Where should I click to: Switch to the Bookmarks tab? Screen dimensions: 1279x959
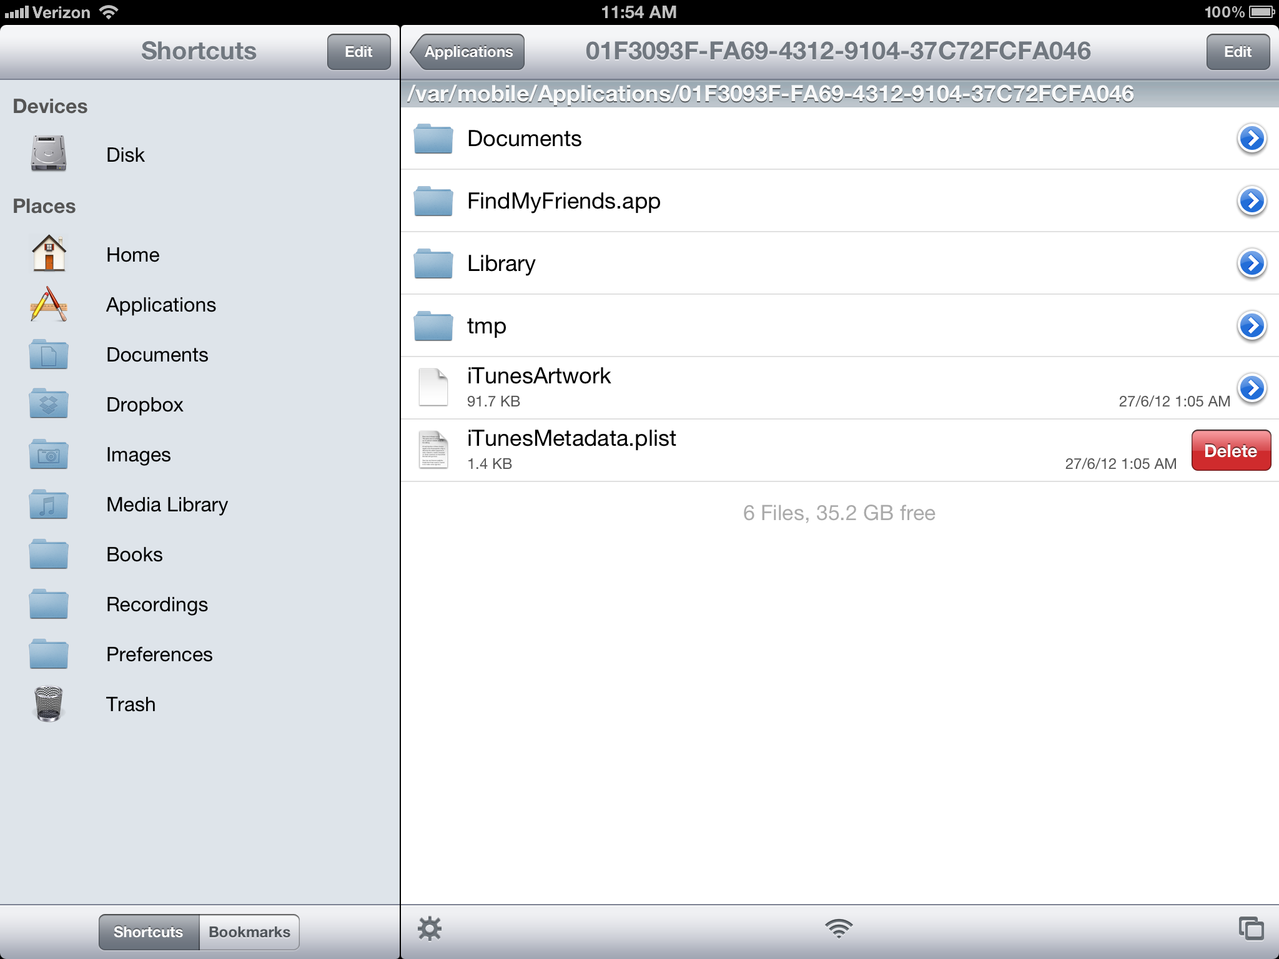click(249, 932)
